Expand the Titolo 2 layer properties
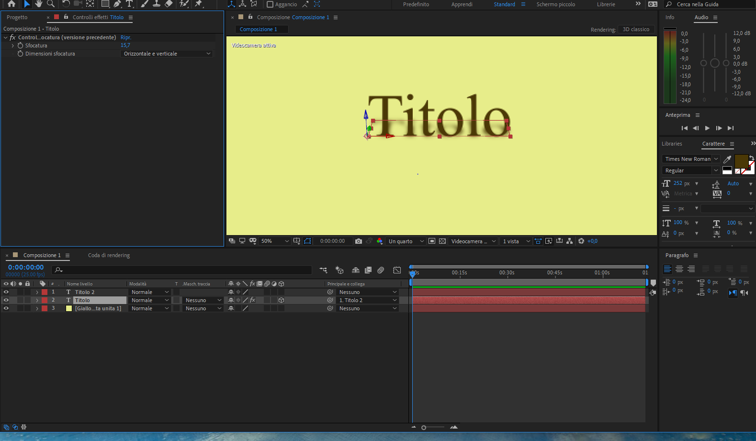Screen dimensions: 756x441 pos(37,292)
